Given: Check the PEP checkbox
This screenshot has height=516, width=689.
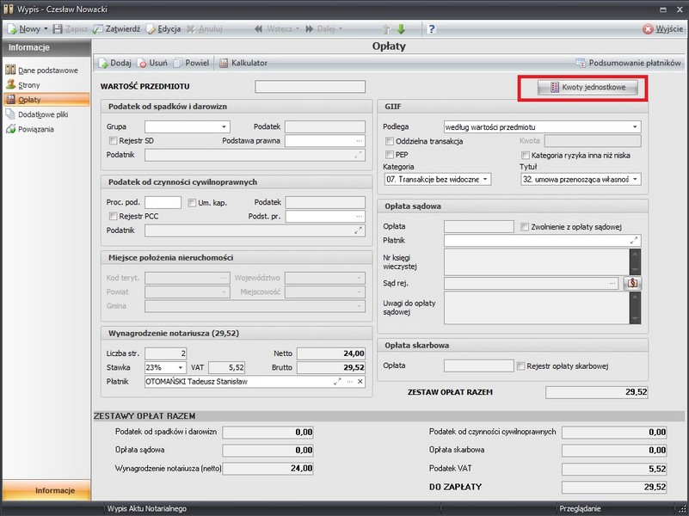Looking at the screenshot, I should pyautogui.click(x=390, y=154).
